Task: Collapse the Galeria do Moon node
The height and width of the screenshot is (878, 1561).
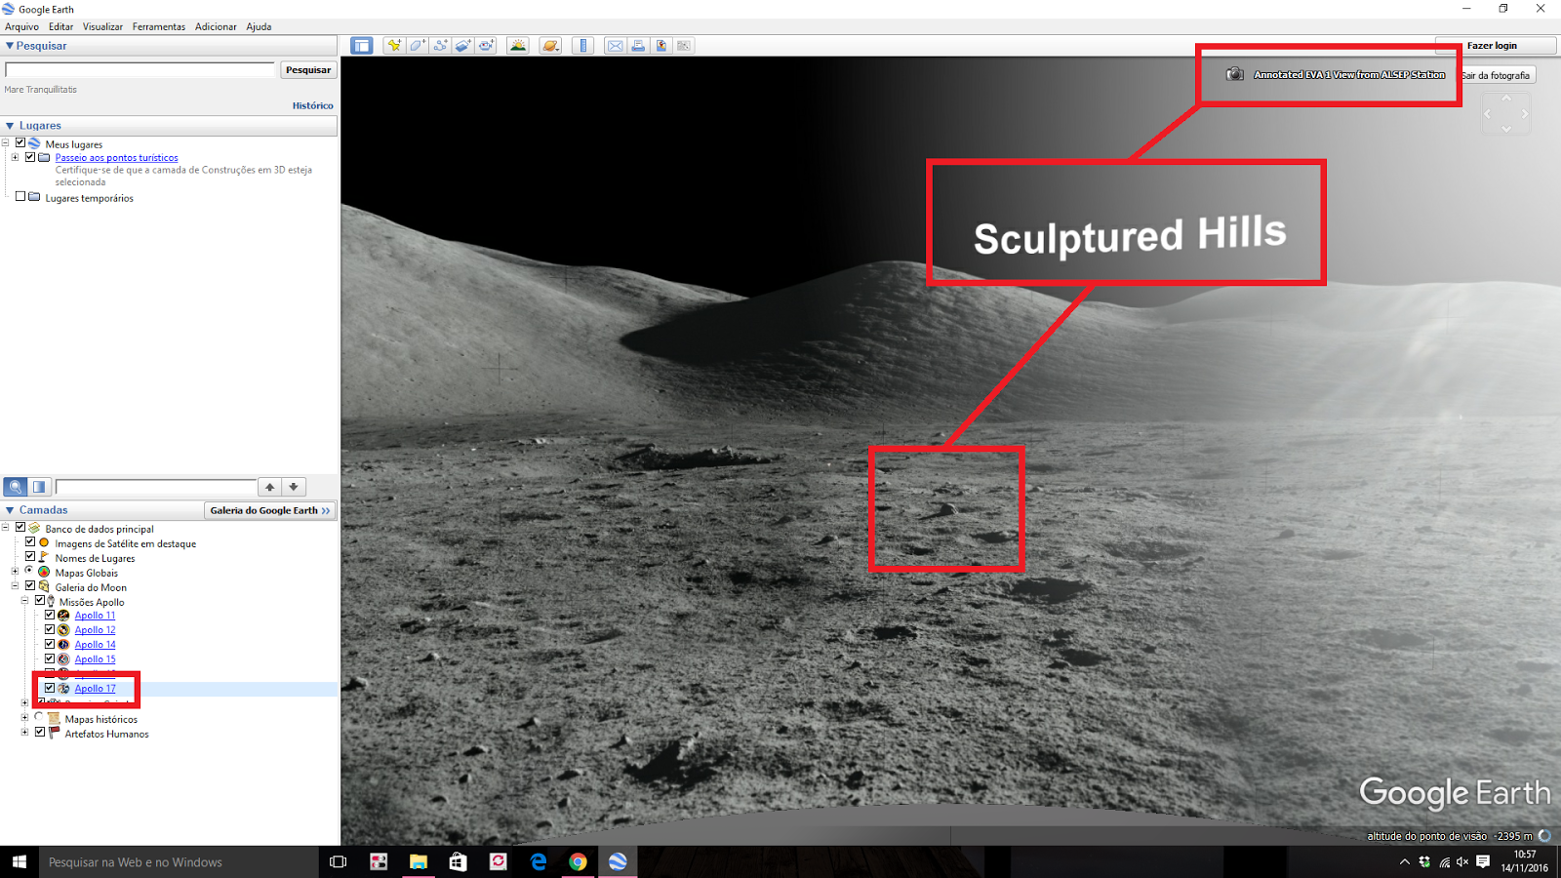Action: 15,586
